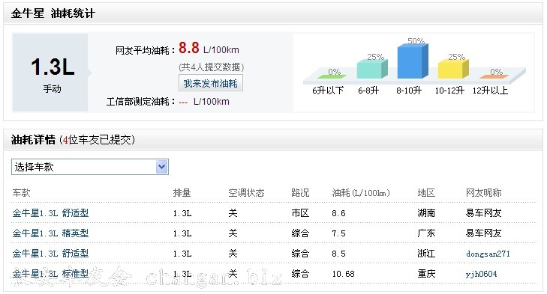Viewport: 547px width, 294px height.
Task: Click the 广东 region cell
Action: (x=426, y=233)
